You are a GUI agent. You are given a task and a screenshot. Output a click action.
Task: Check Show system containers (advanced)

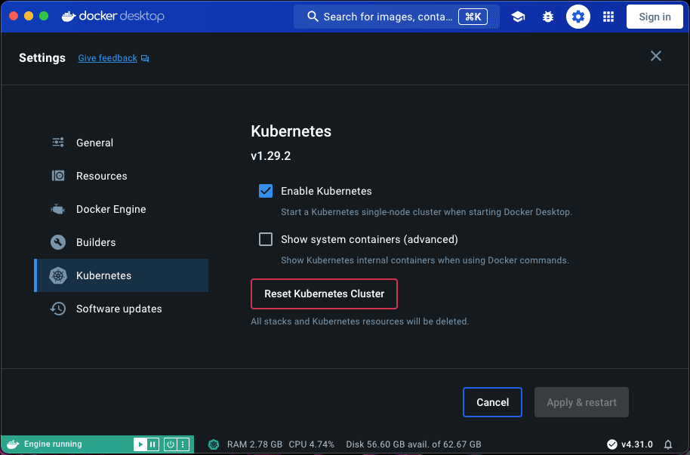coord(265,239)
